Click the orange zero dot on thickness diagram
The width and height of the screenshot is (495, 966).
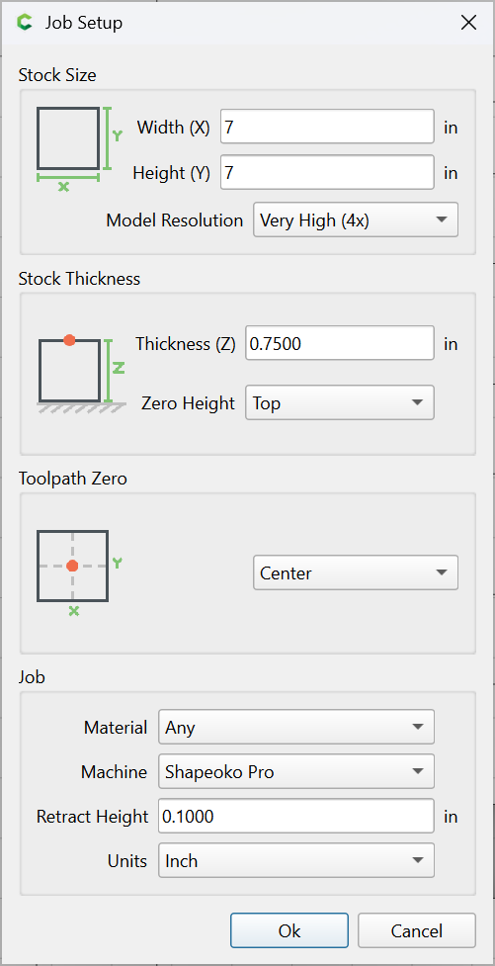pos(69,340)
